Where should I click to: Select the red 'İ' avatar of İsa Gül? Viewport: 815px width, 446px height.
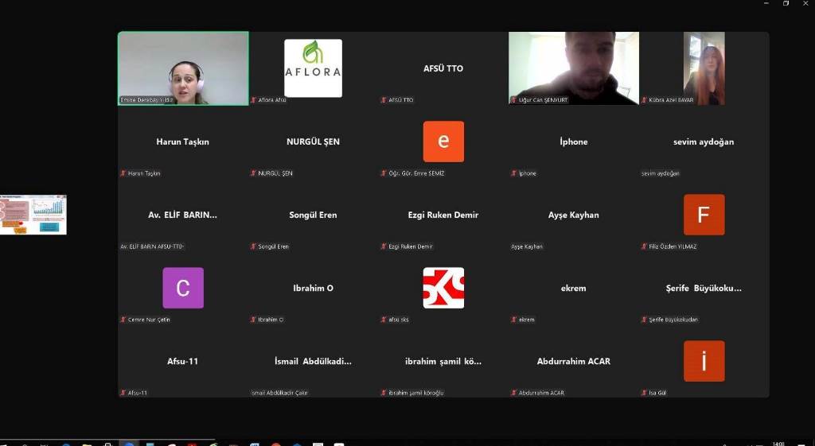coord(704,361)
